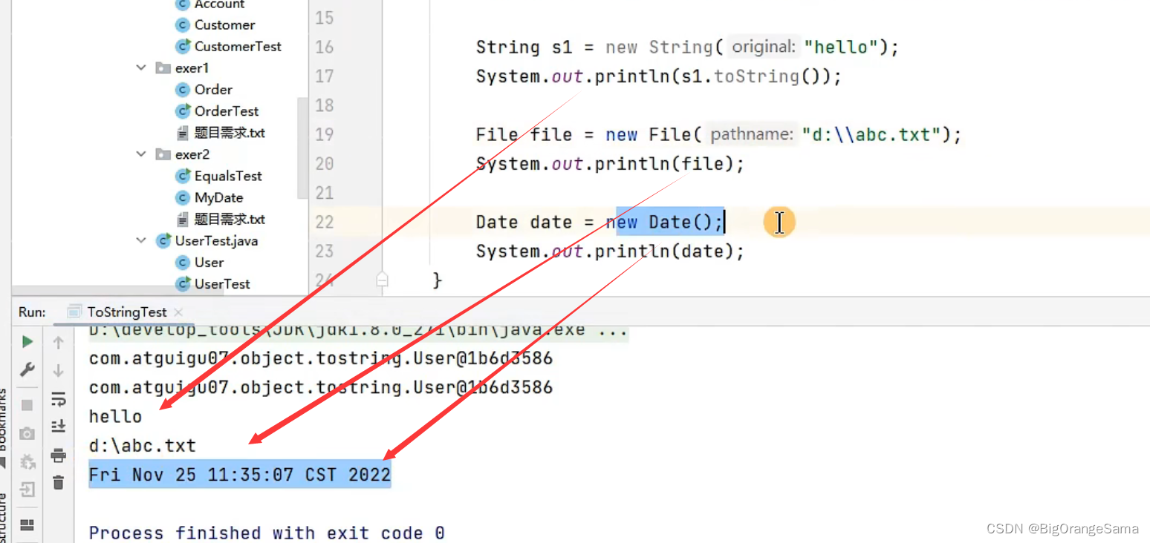Click the Attach Debugger bug icon
1150x543 pixels.
[x=27, y=461]
